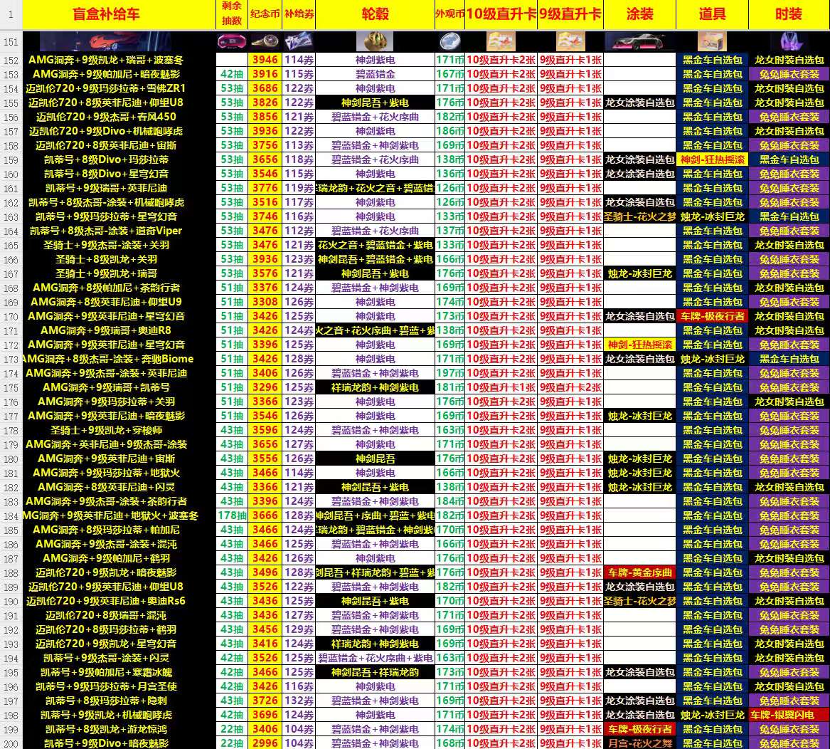Select row number 160 header
This screenshot has height=749, width=830.
(11, 174)
